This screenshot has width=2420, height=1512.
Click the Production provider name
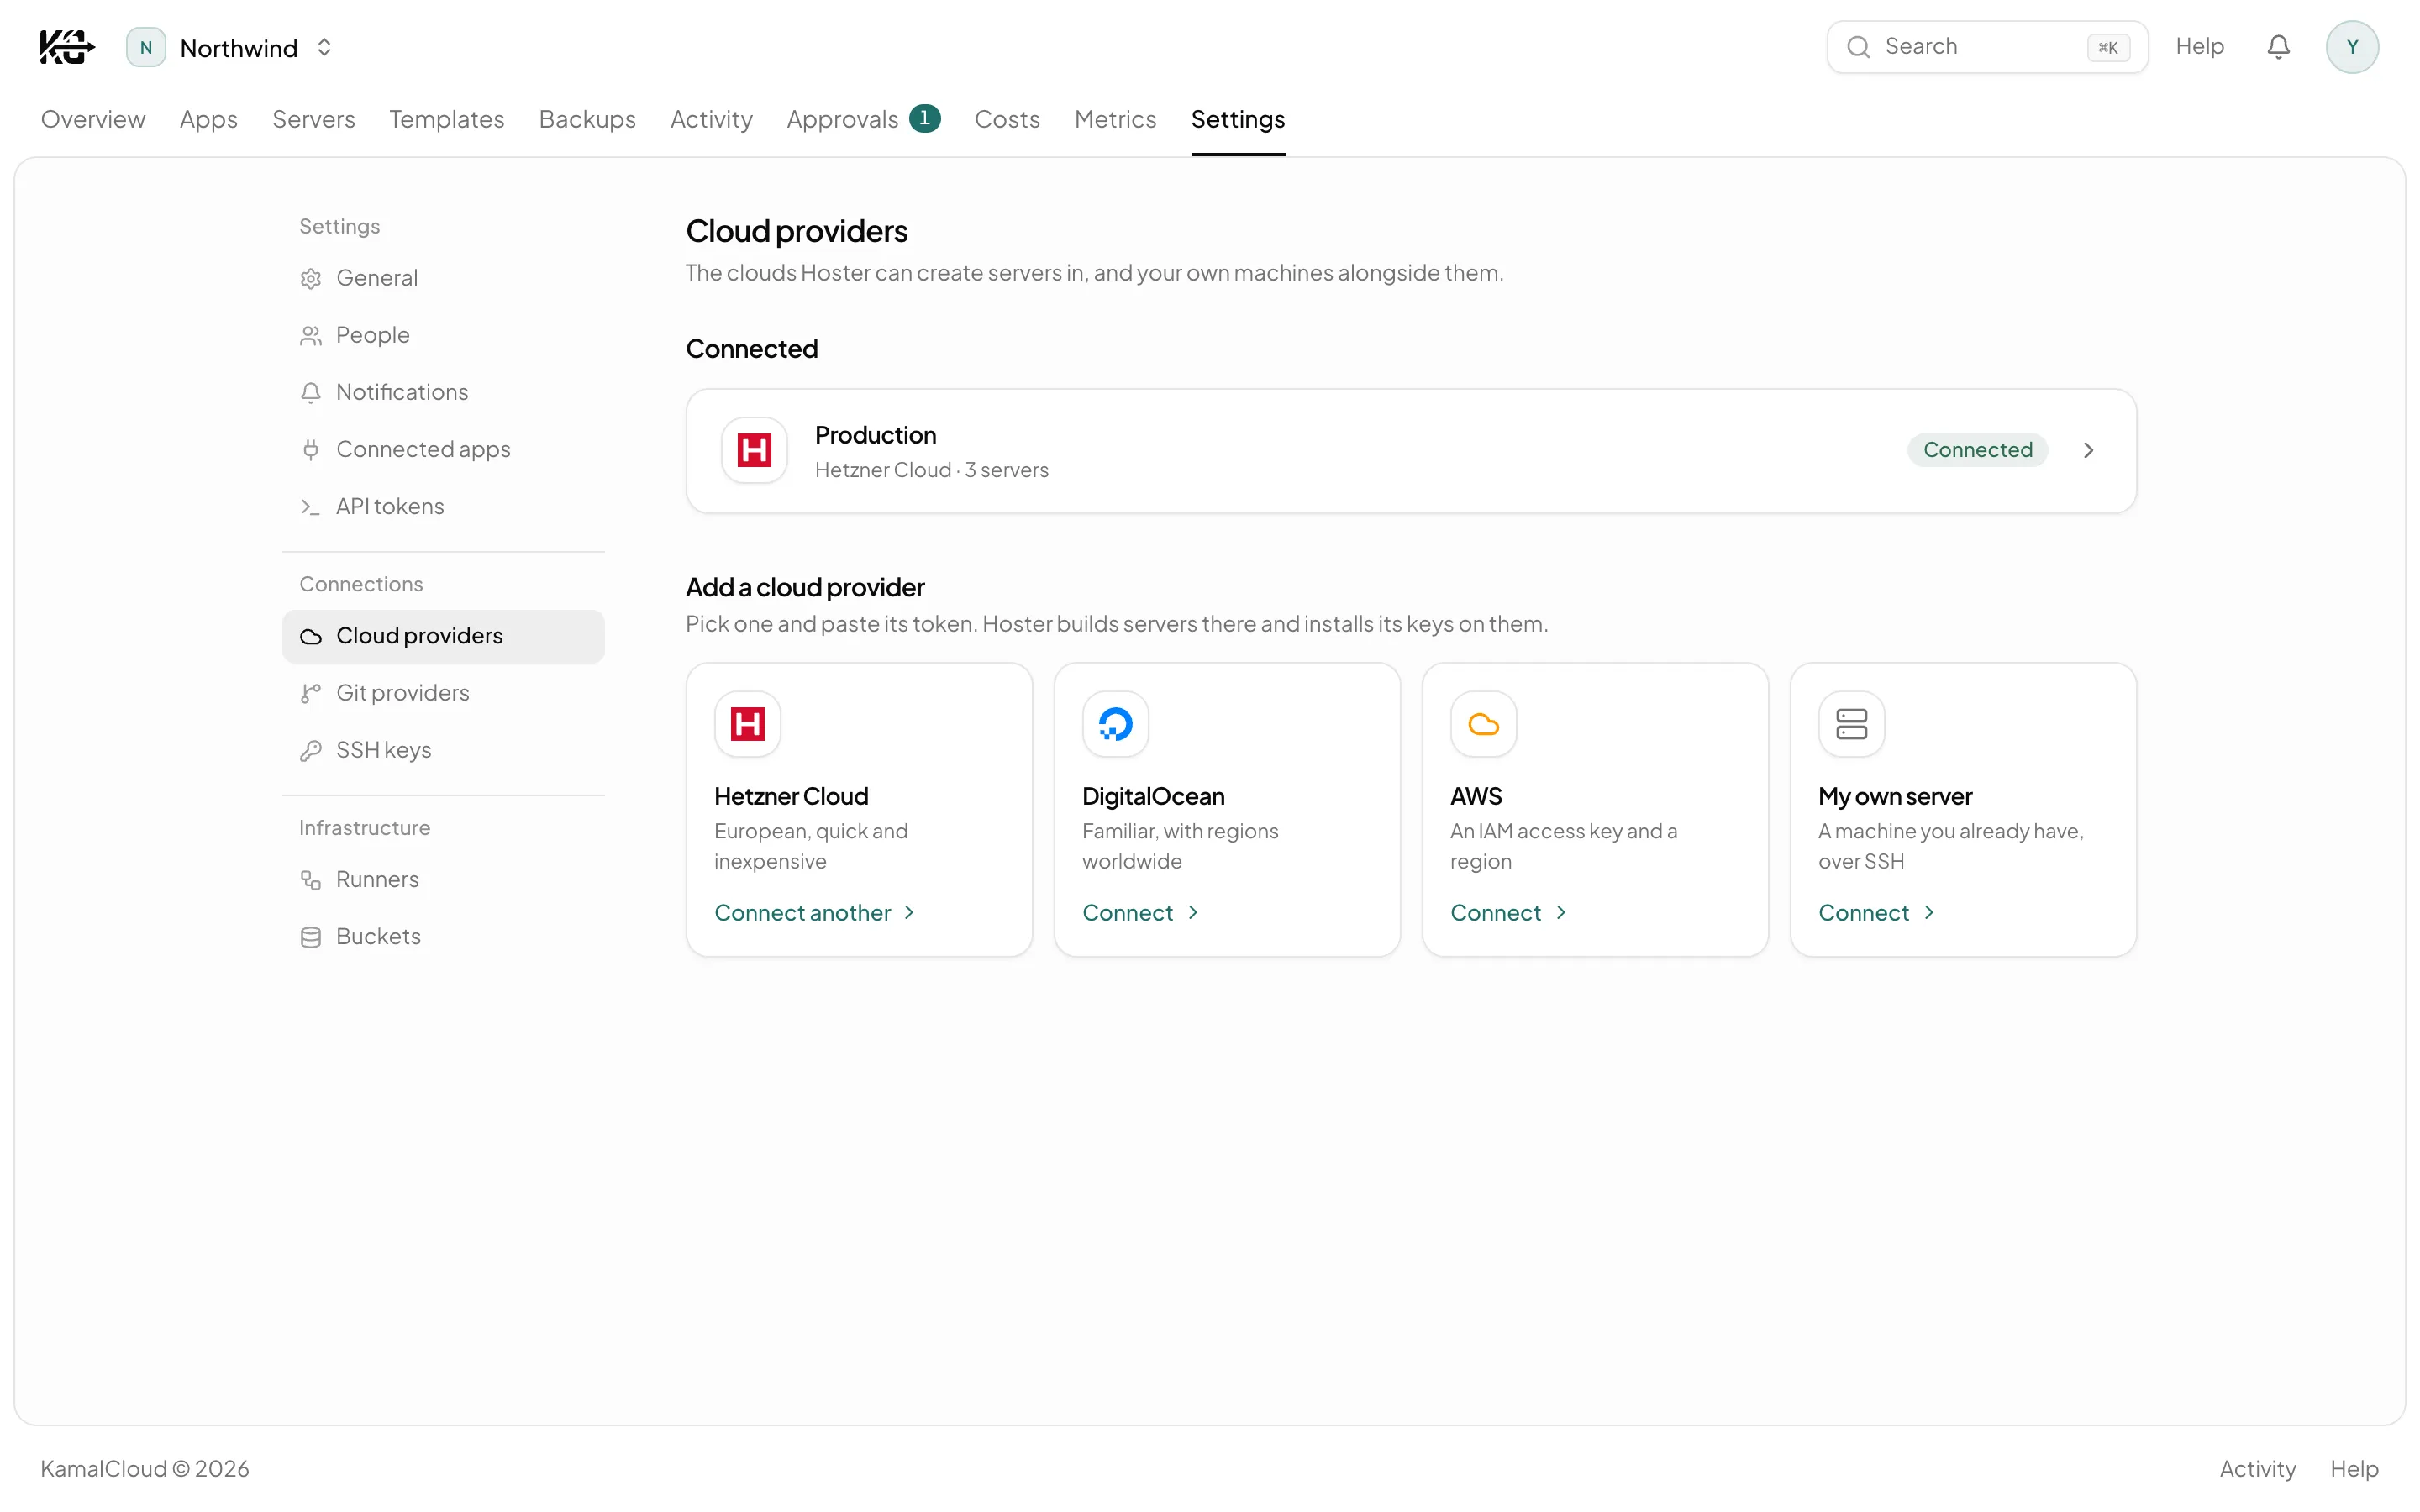[875, 435]
